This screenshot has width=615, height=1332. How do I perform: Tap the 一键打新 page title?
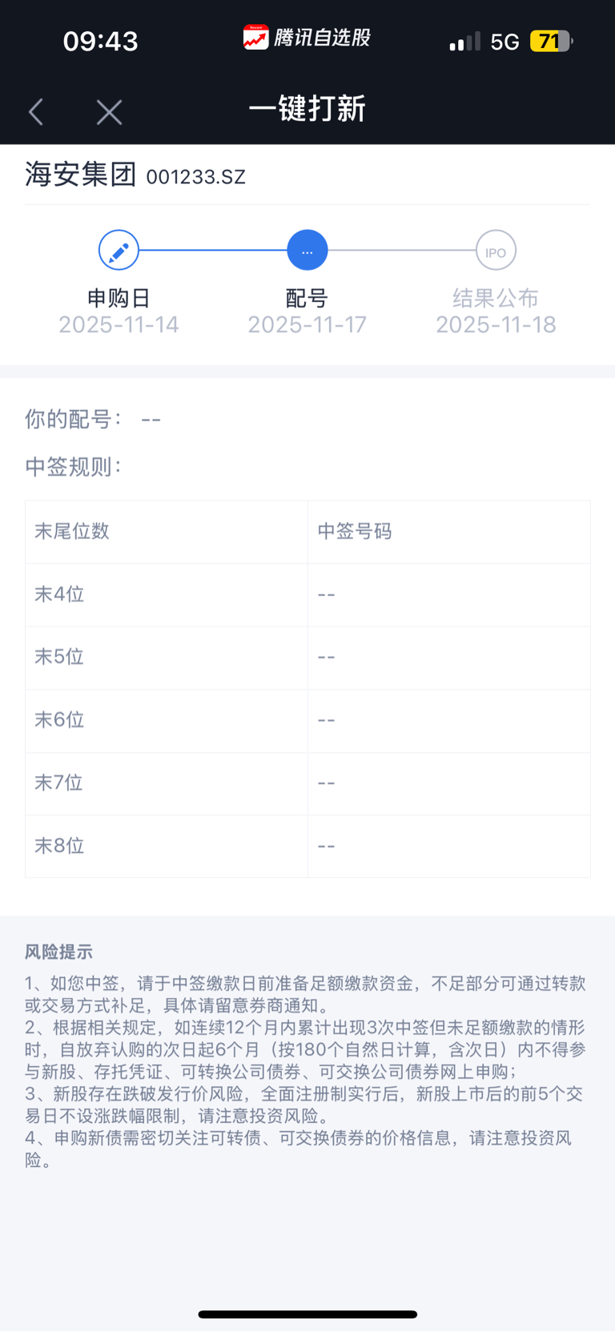[x=307, y=109]
